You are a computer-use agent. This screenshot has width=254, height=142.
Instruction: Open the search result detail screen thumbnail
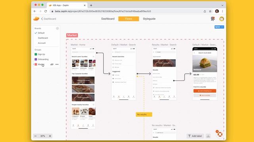pos(205,74)
